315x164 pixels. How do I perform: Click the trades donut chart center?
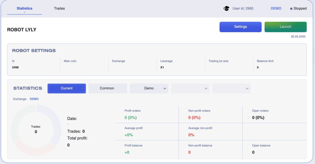(36, 129)
